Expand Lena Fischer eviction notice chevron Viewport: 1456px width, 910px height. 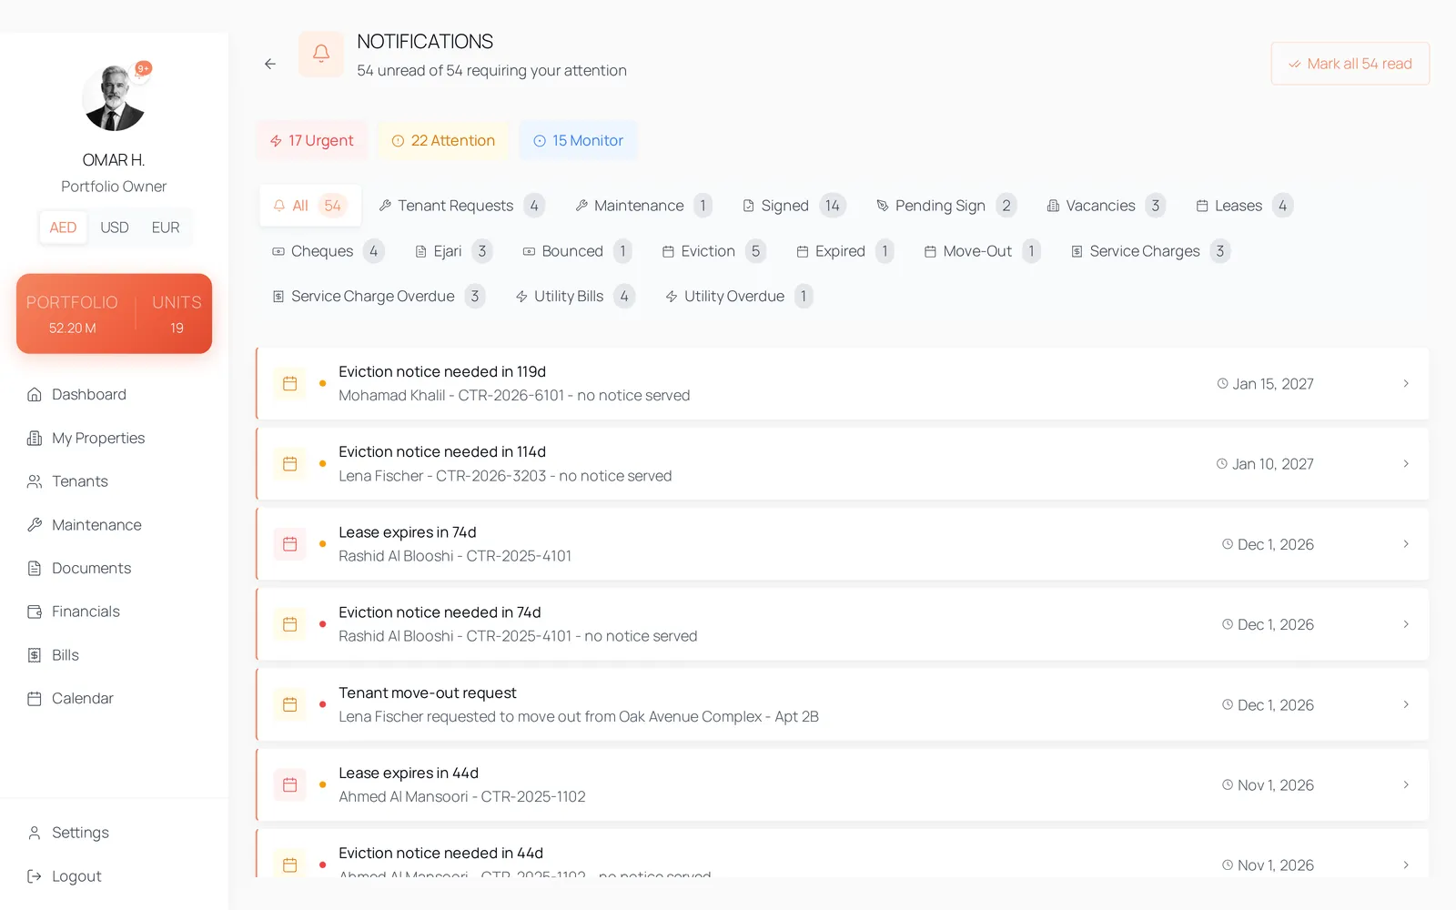[x=1406, y=464]
